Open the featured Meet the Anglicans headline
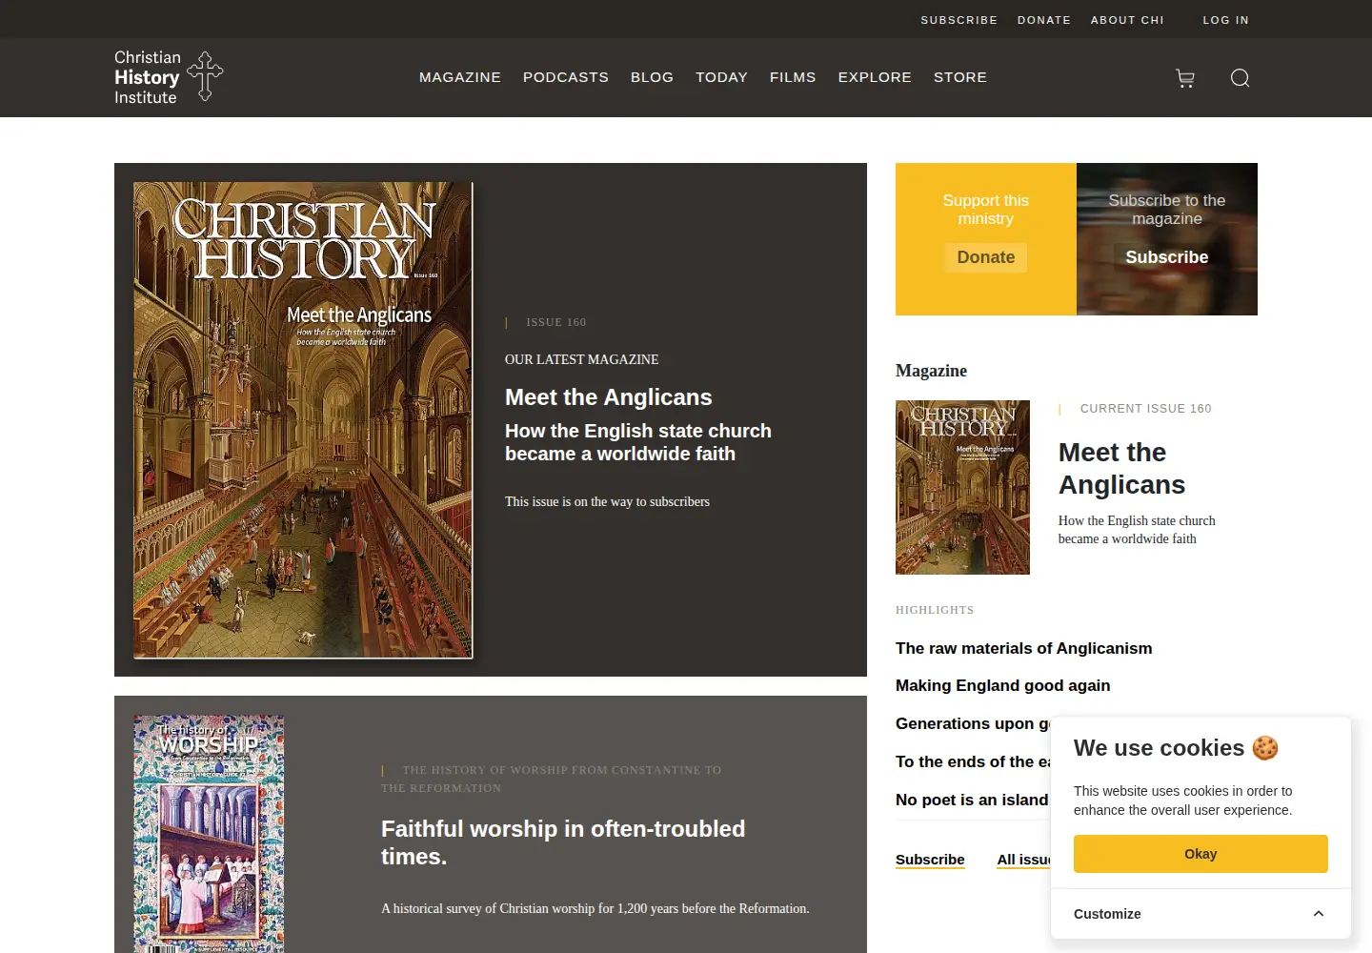The height and width of the screenshot is (953, 1372). point(609,397)
